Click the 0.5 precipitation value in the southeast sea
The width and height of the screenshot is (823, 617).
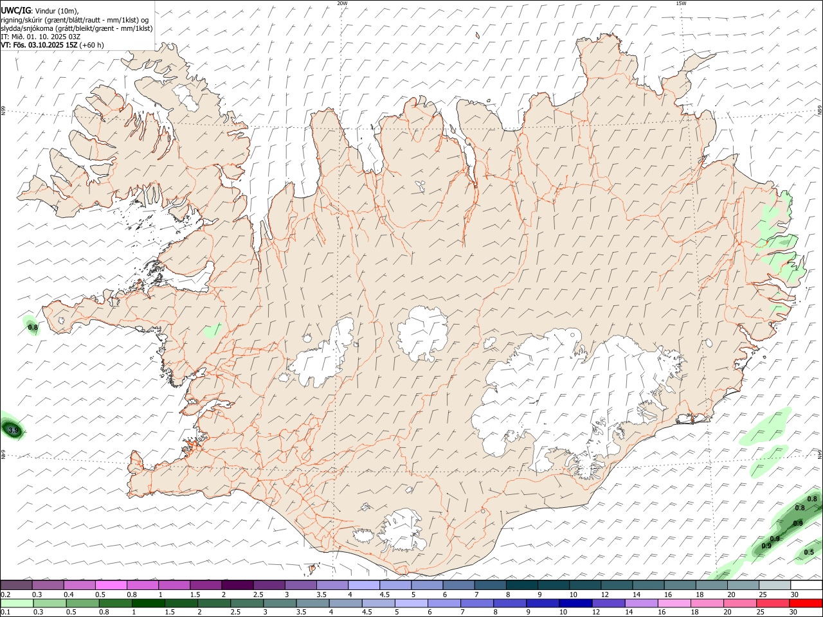click(809, 552)
